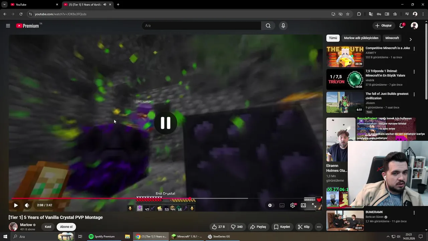Open the Marlow channel name link

click(26, 225)
